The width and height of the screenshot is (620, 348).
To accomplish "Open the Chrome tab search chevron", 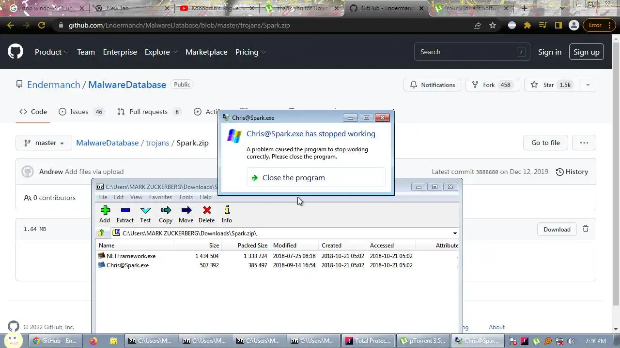I will pos(562,8).
